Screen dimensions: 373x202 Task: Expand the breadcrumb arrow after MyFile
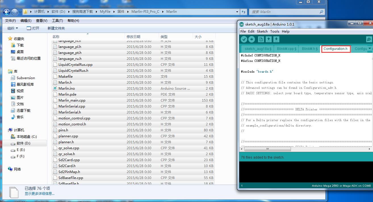click(x=114, y=12)
